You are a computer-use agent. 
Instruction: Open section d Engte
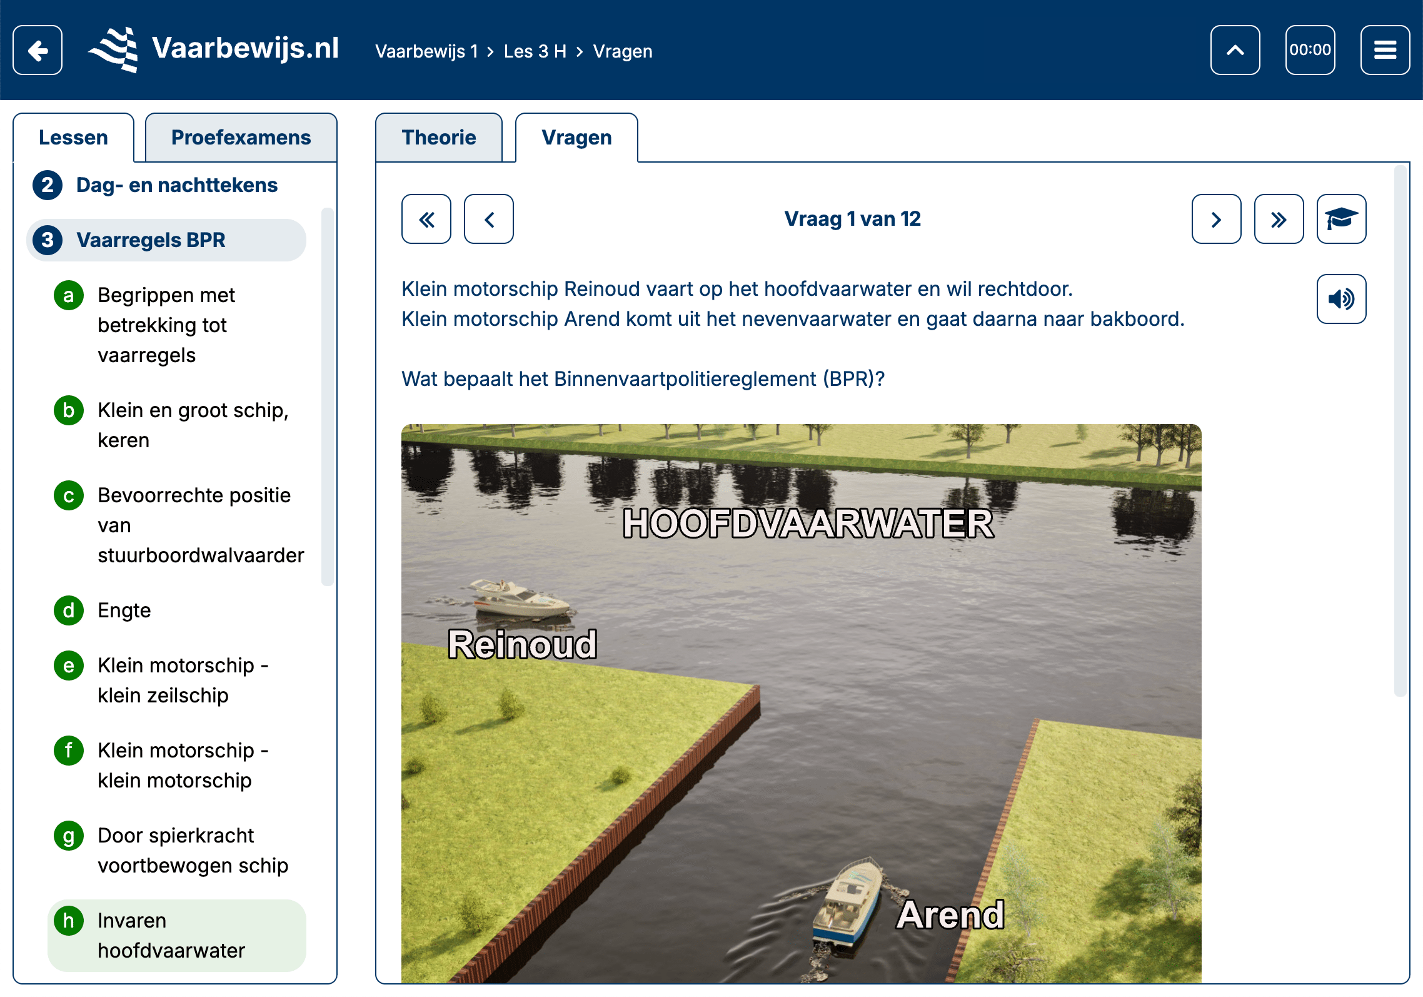coord(124,610)
